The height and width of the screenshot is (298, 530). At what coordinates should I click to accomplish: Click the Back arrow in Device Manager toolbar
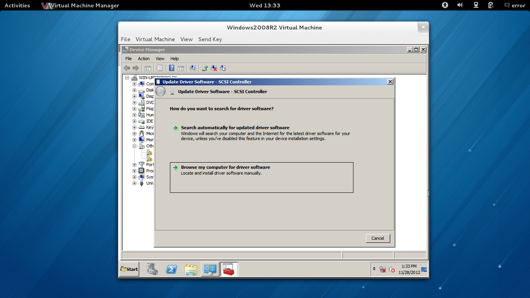[x=127, y=68]
